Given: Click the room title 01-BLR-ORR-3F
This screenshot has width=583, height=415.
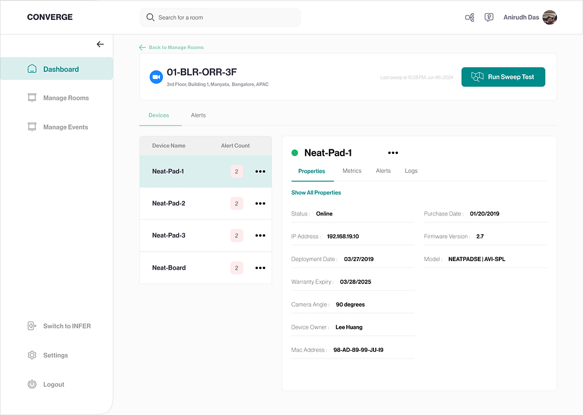Looking at the screenshot, I should click(202, 72).
